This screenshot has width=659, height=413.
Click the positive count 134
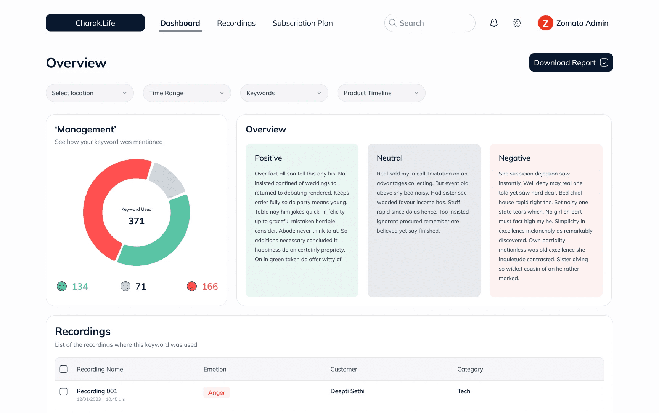80,287
